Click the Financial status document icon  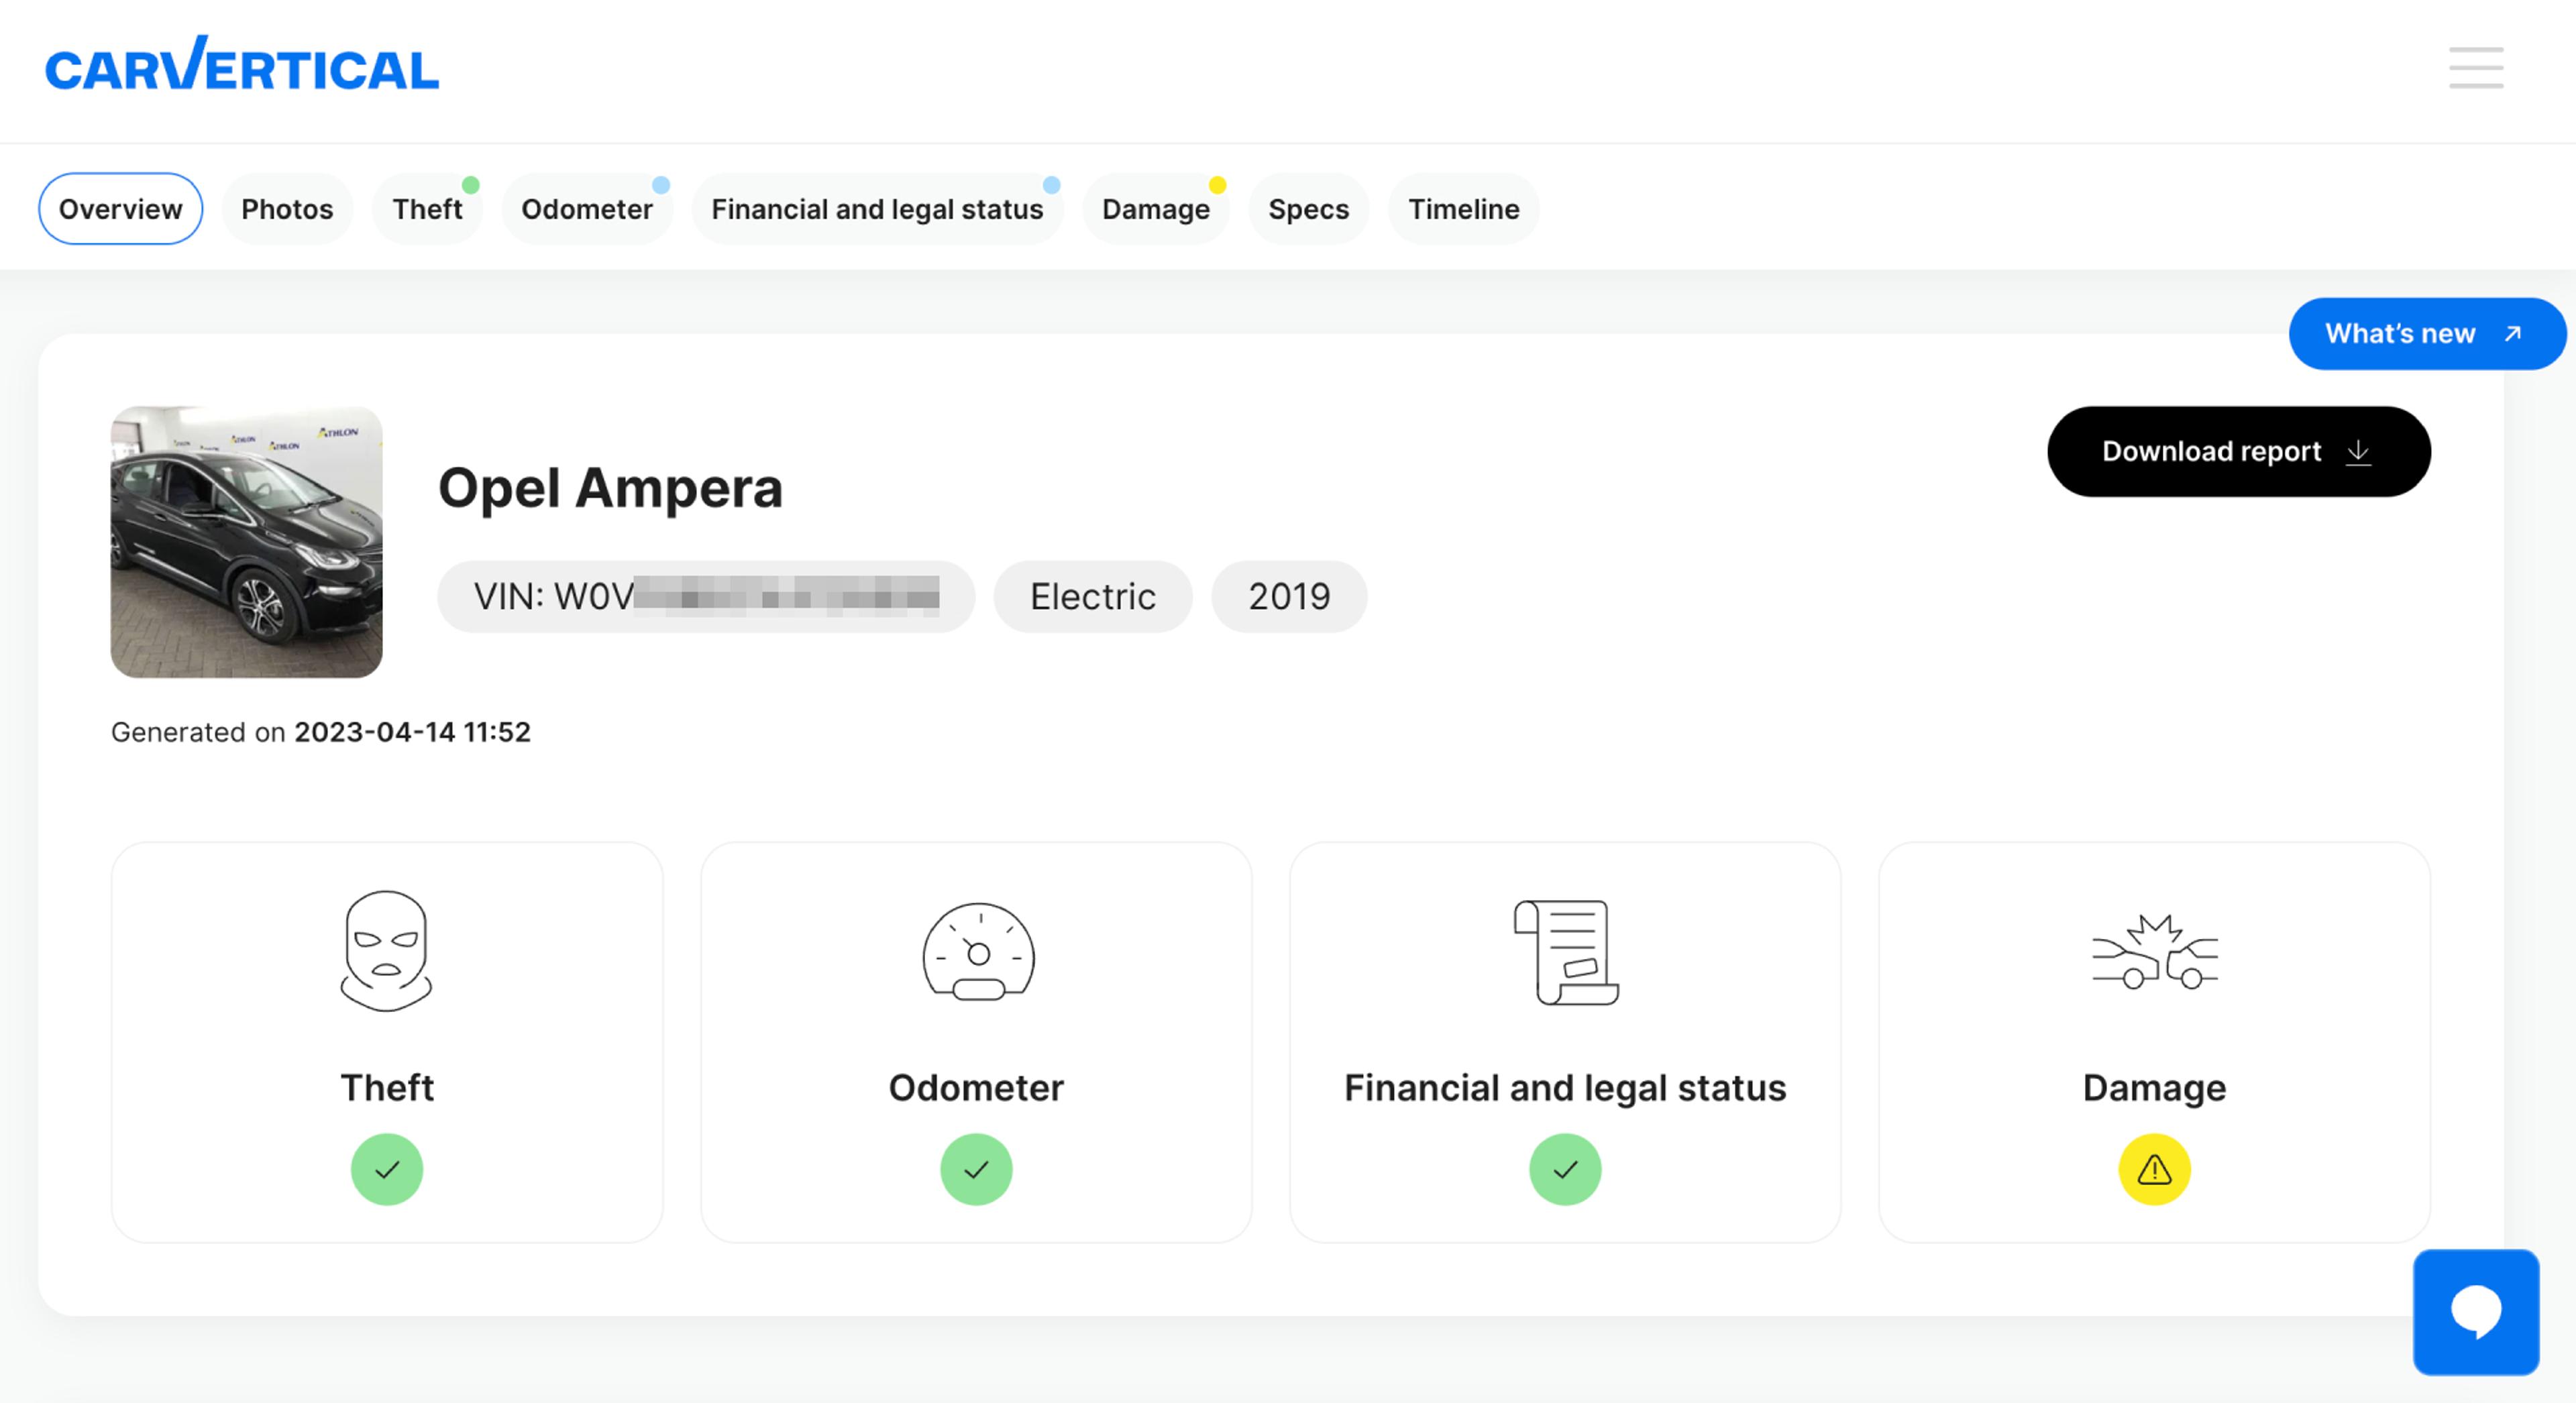[x=1565, y=951]
